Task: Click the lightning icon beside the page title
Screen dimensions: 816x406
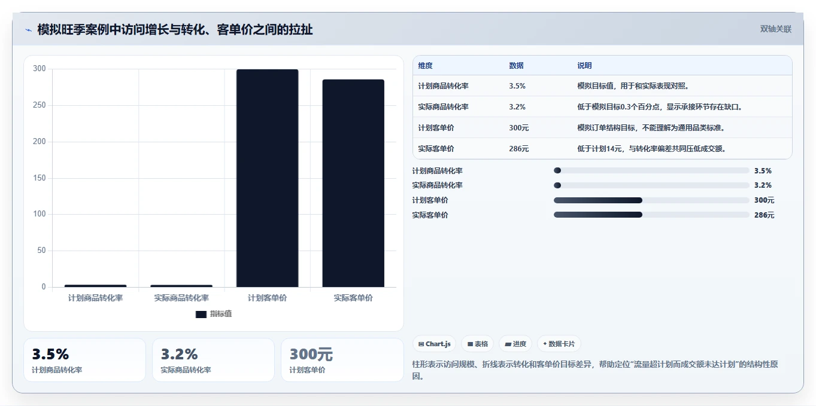Action: pos(28,30)
